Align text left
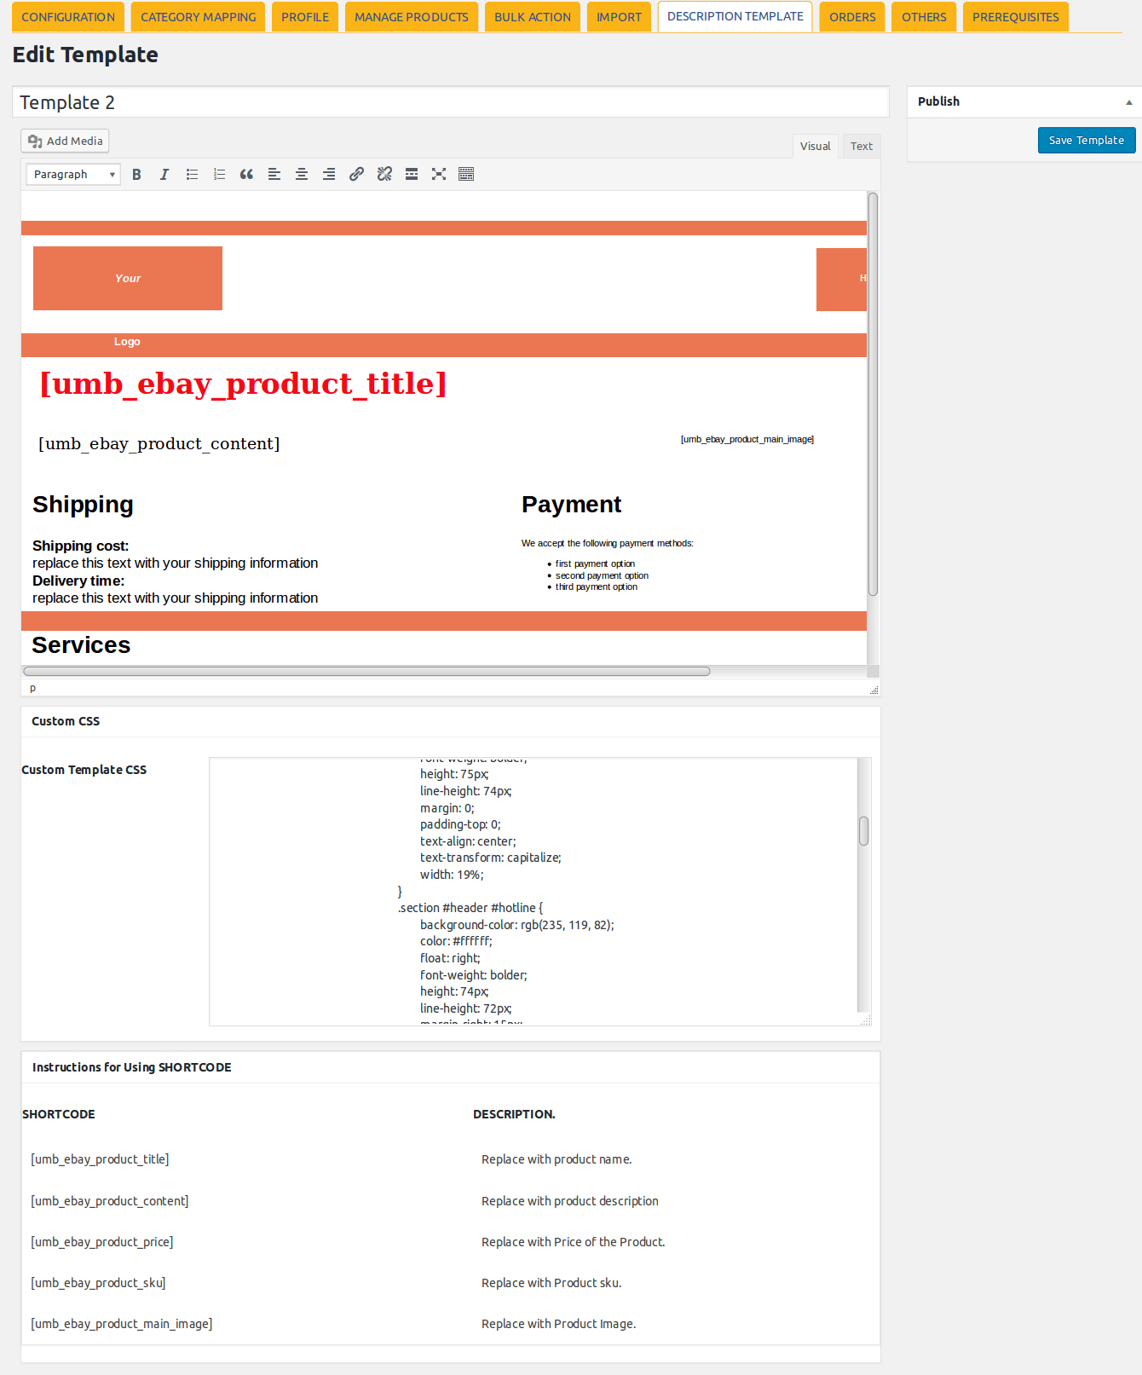Image resolution: width=1142 pixels, height=1375 pixels. (274, 174)
